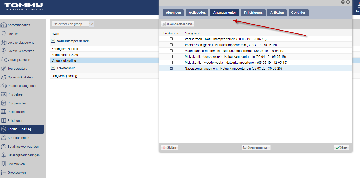
Task: Click the Betalingsvoorwaarden icon
Action: tap(3, 146)
